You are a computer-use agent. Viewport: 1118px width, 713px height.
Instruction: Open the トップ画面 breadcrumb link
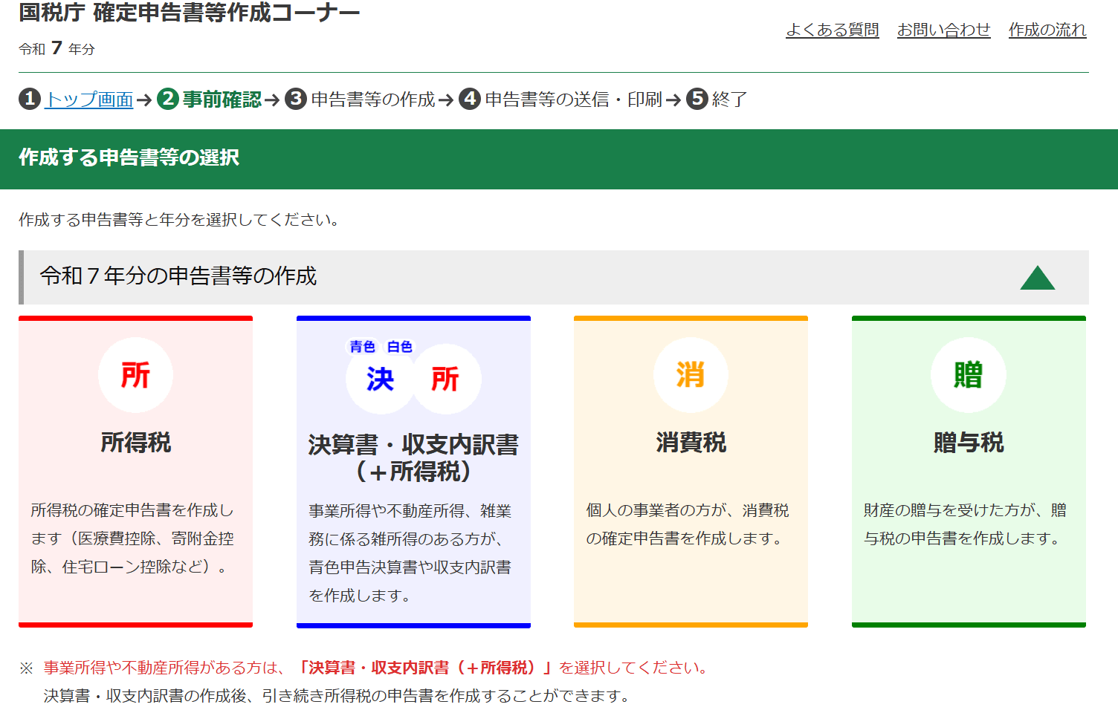point(89,100)
